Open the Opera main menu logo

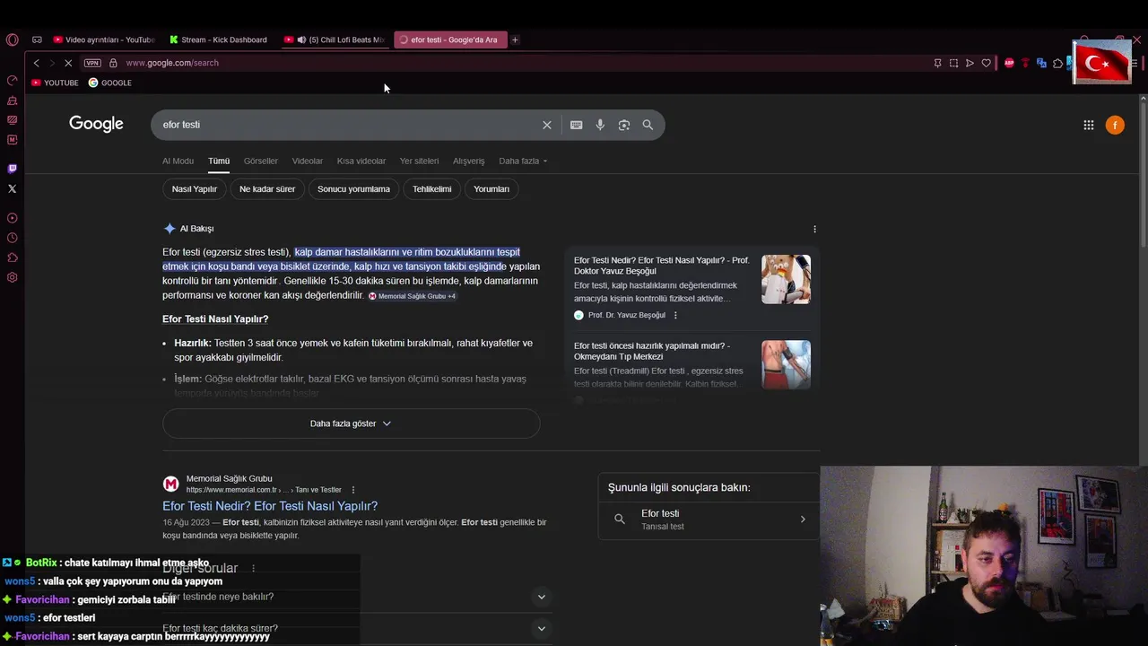point(12,39)
